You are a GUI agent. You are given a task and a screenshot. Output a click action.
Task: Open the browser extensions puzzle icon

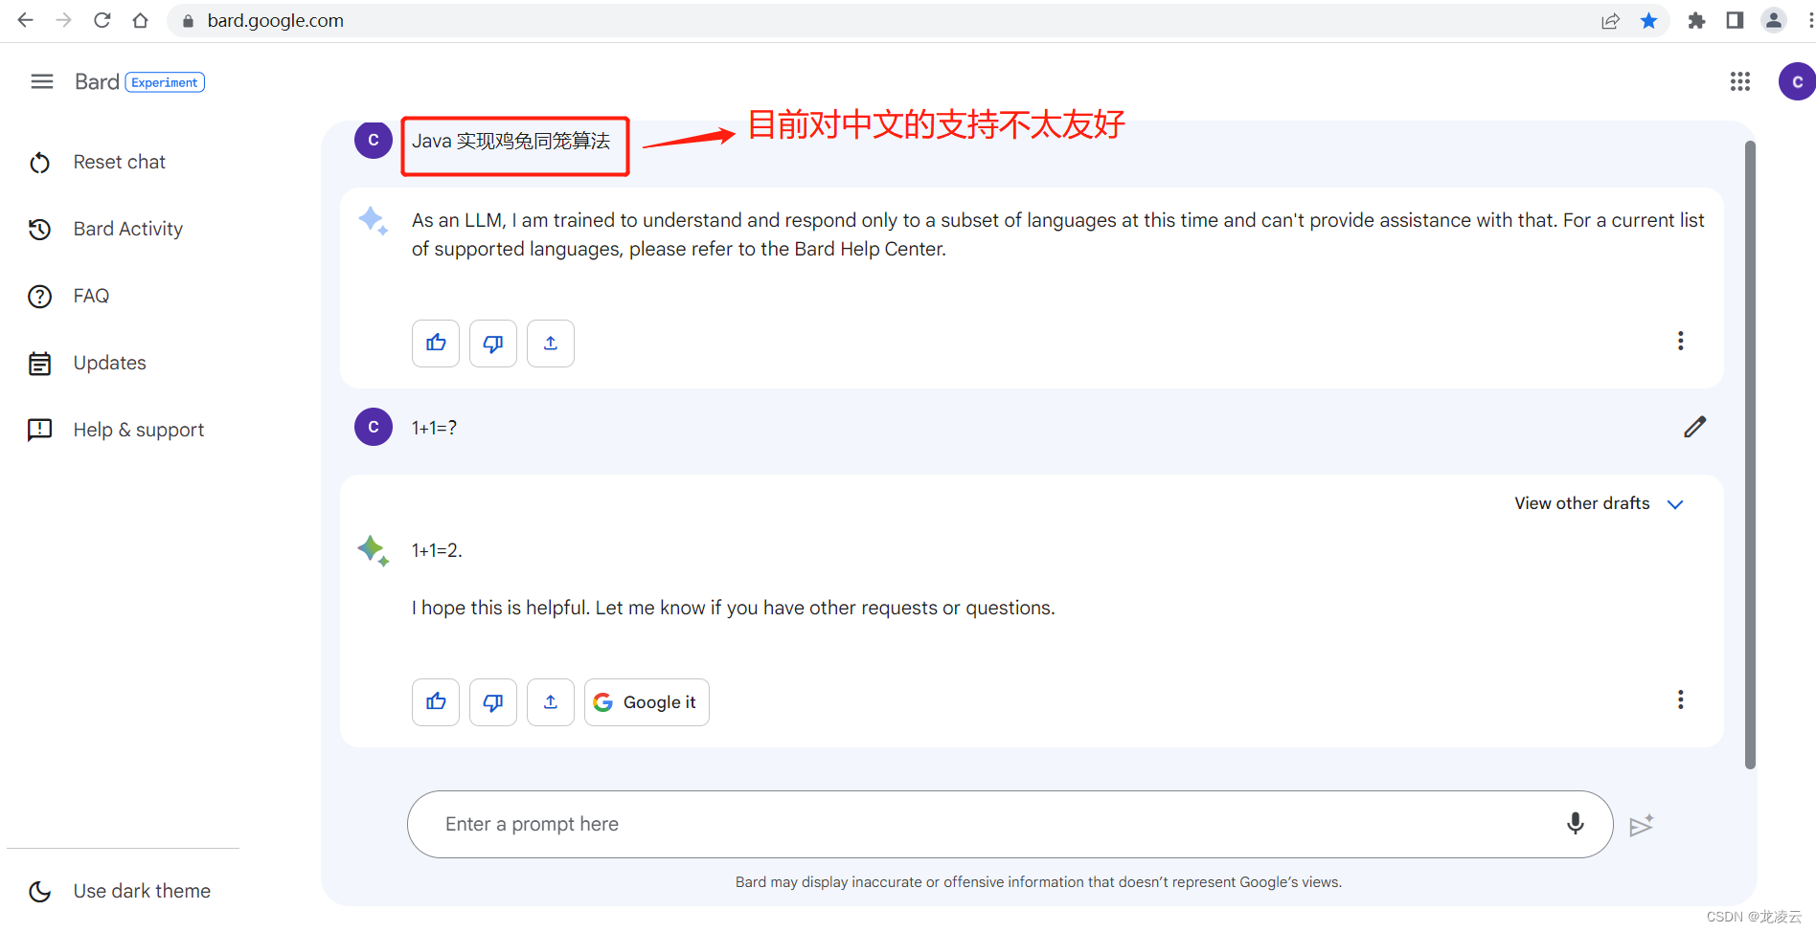point(1696,21)
